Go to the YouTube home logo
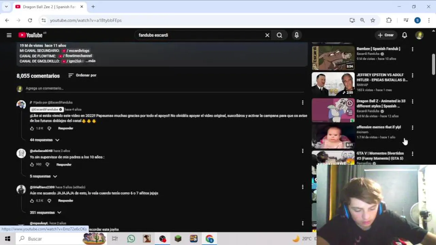The width and height of the screenshot is (436, 245). [31, 35]
